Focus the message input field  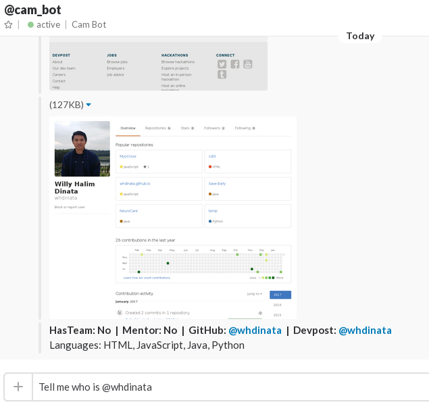(x=230, y=387)
